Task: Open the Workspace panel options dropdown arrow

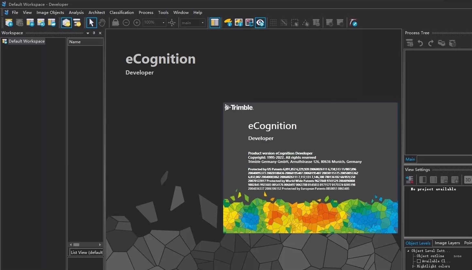Action: tap(88, 33)
